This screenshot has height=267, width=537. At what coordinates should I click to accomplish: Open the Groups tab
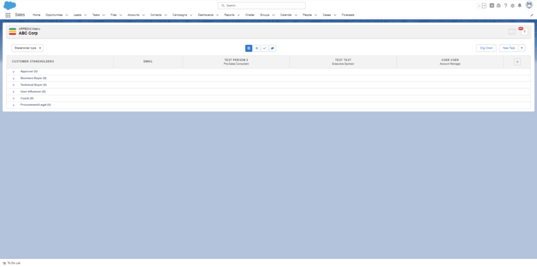265,15
